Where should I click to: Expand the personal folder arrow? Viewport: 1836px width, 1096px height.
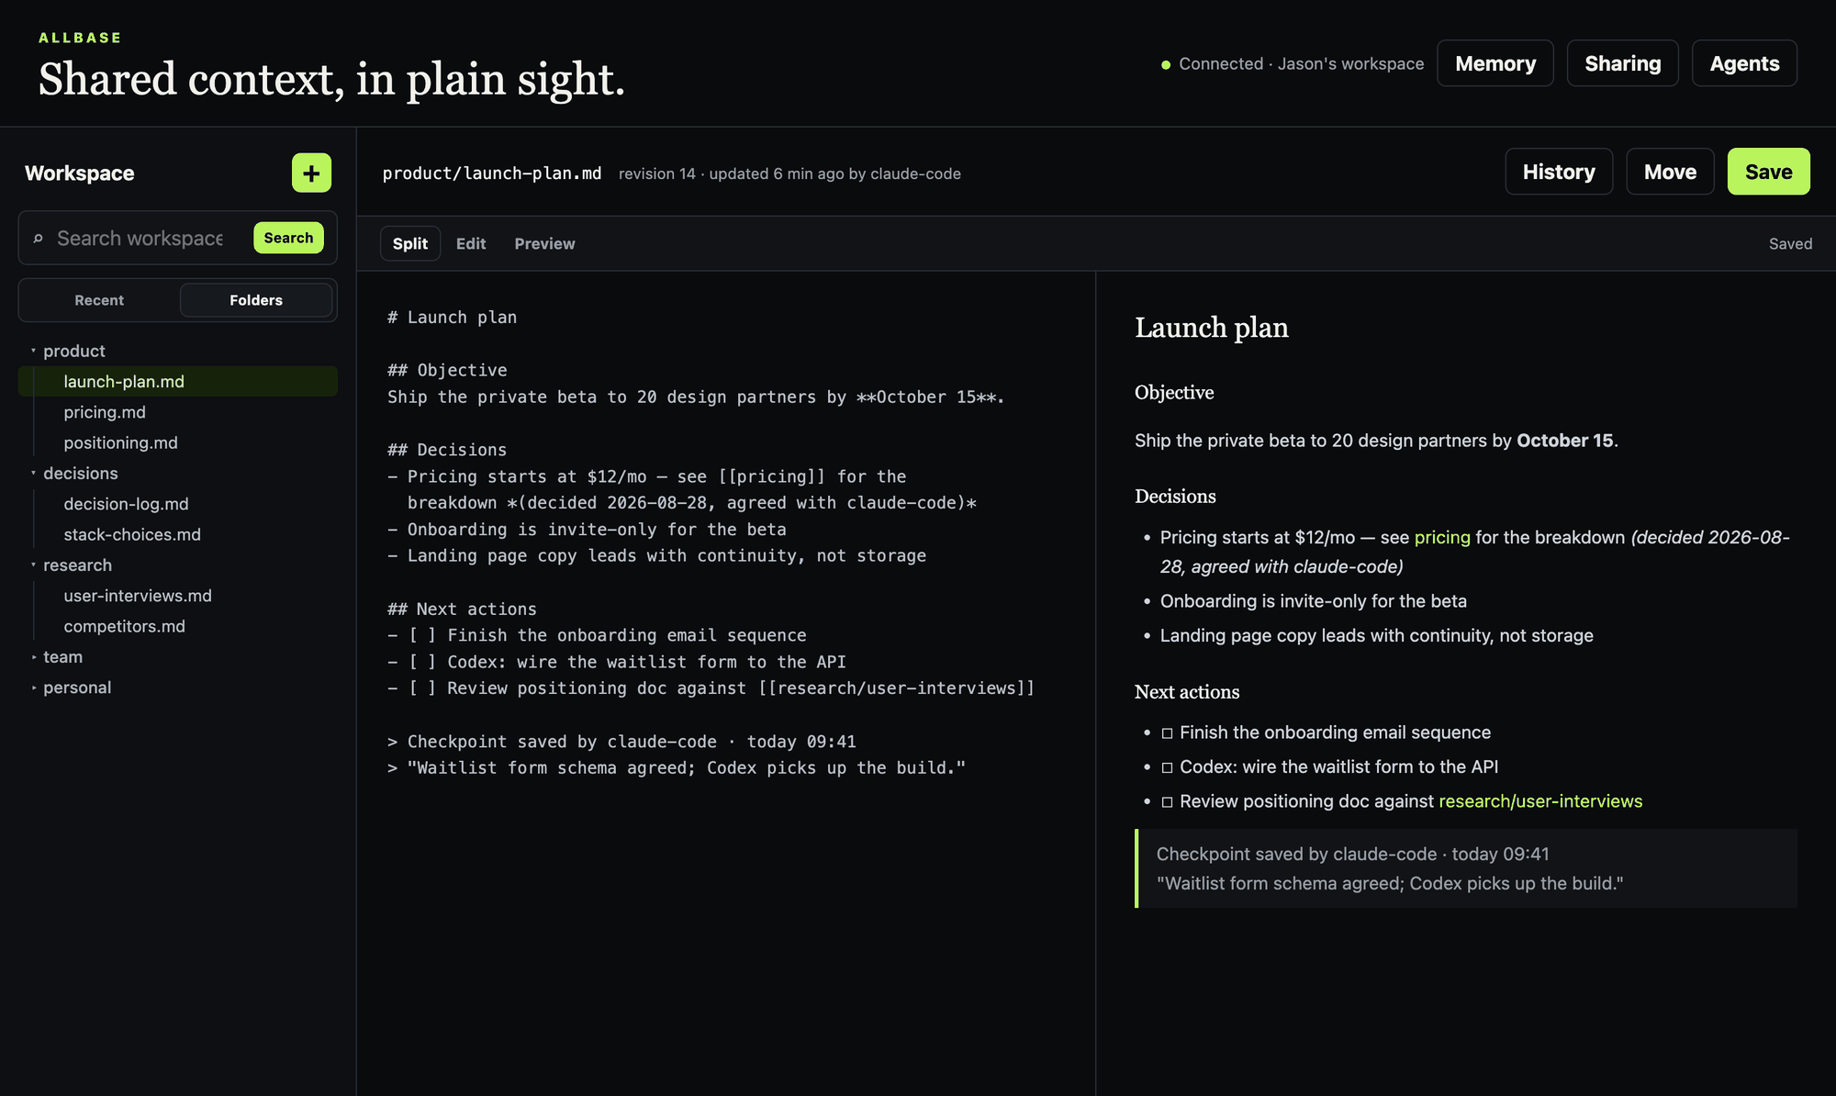pyautogui.click(x=33, y=688)
